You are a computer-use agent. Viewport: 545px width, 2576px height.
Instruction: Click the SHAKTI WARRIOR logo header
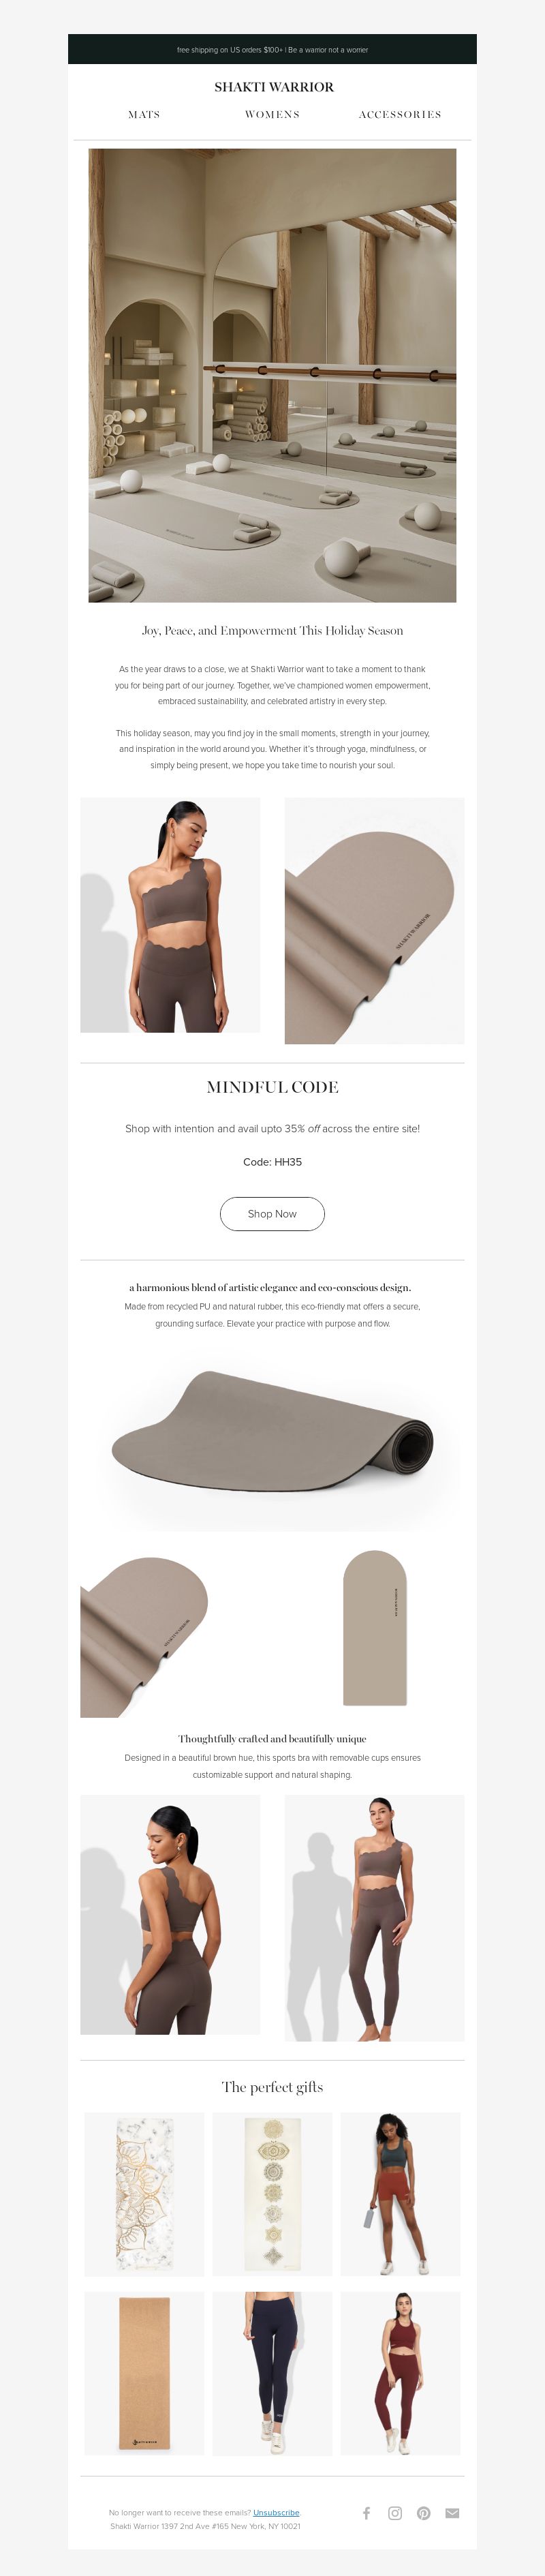click(273, 87)
